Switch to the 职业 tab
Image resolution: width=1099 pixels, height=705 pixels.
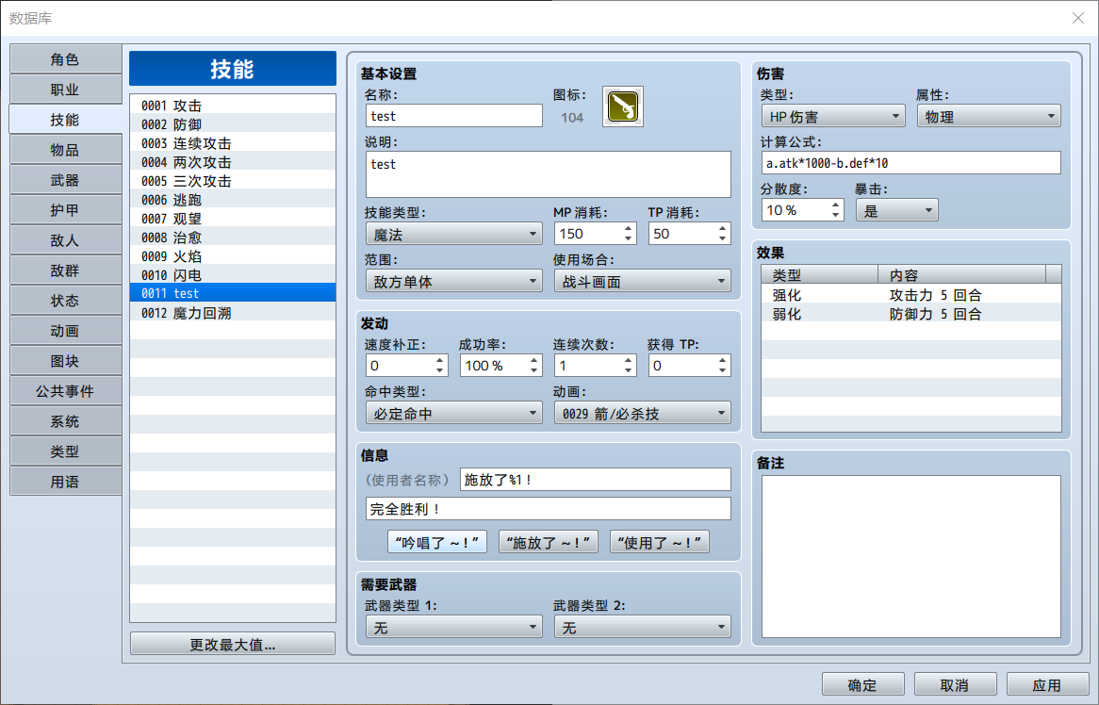pos(65,90)
